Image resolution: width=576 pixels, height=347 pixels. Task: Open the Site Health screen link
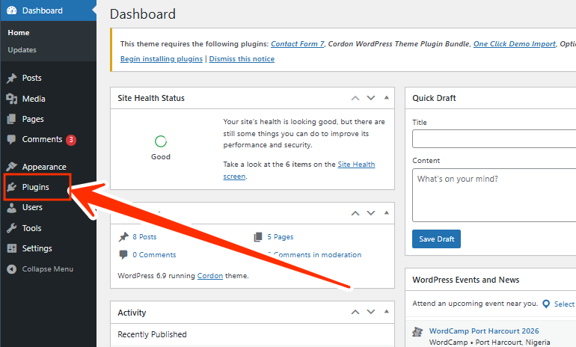(356, 165)
